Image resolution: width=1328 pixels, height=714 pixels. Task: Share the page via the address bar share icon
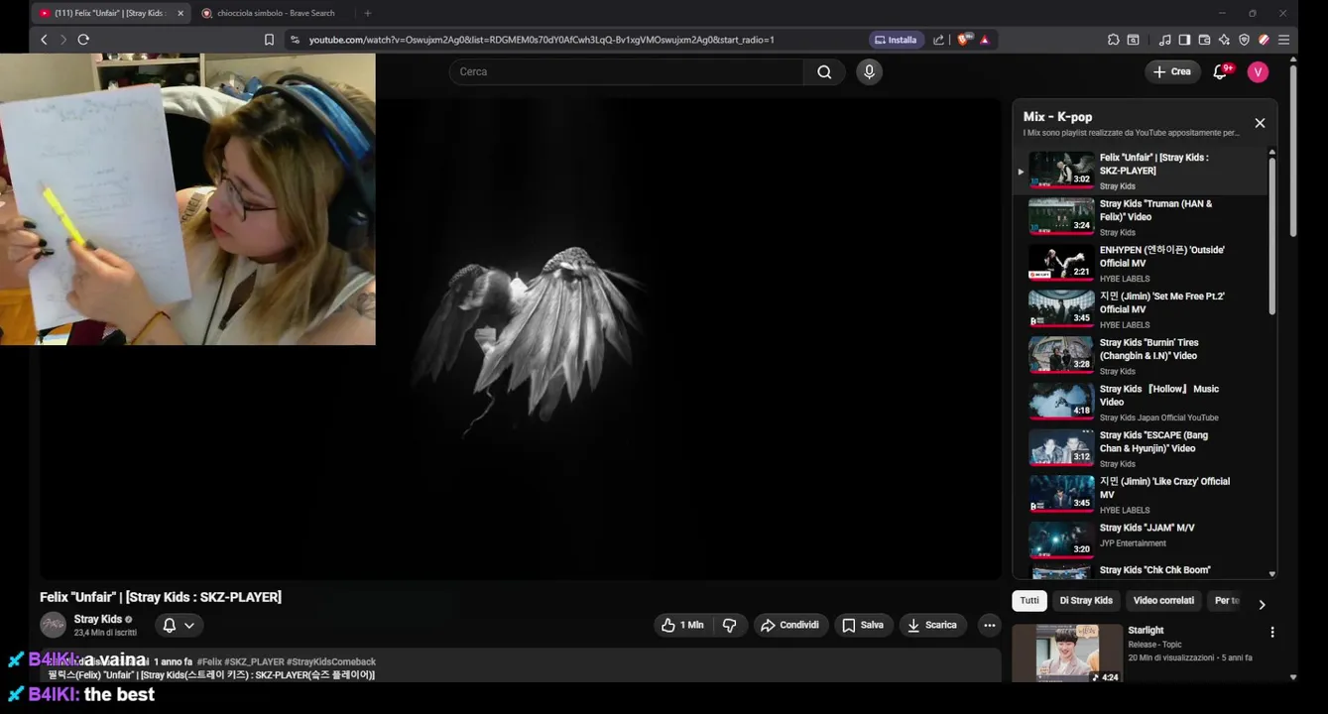(x=938, y=40)
